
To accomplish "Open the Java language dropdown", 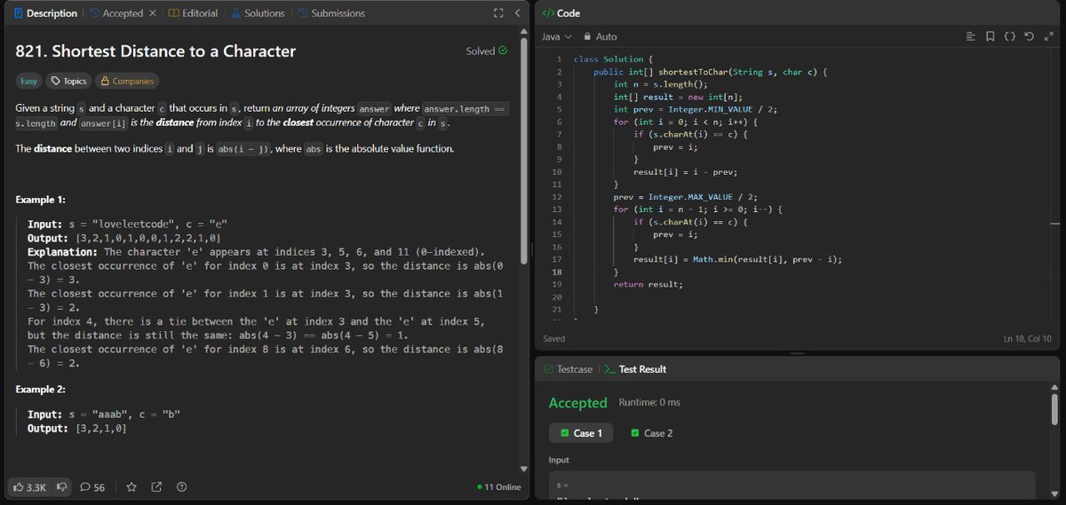I will 557,36.
